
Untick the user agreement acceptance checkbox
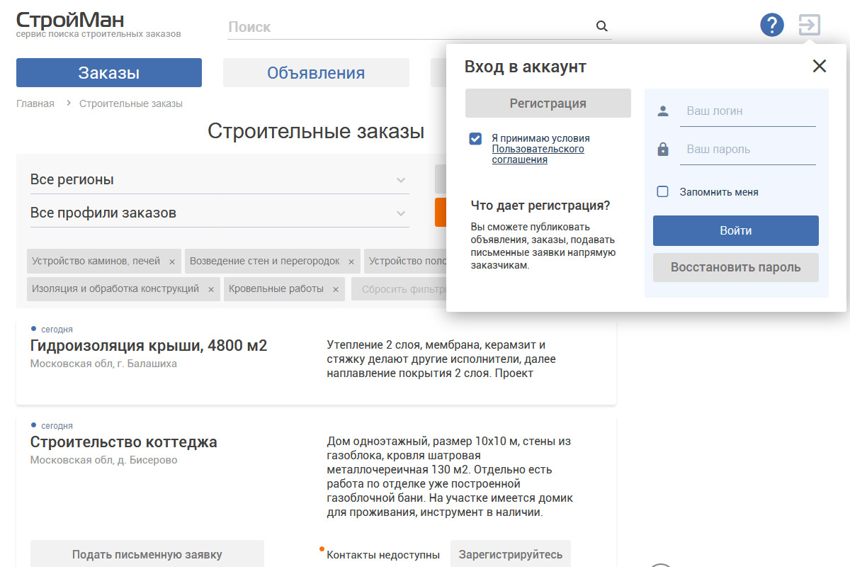[x=475, y=138]
